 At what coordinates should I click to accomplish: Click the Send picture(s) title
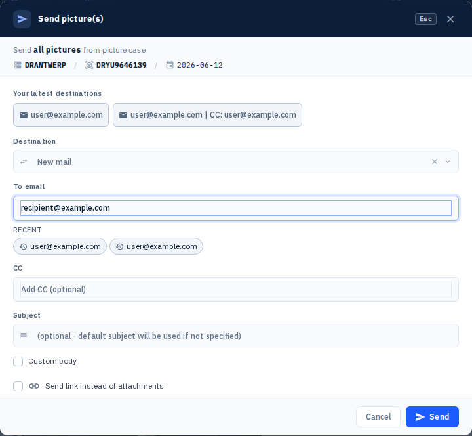[x=71, y=19]
